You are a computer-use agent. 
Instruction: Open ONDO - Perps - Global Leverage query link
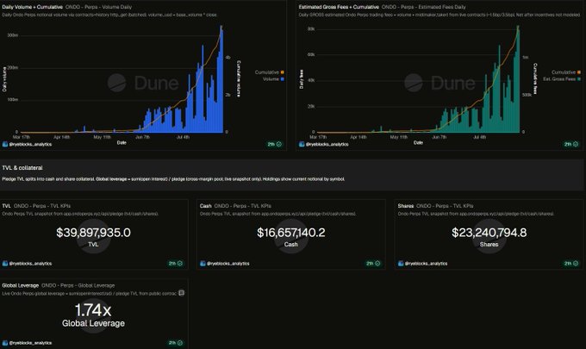[x=78, y=285]
